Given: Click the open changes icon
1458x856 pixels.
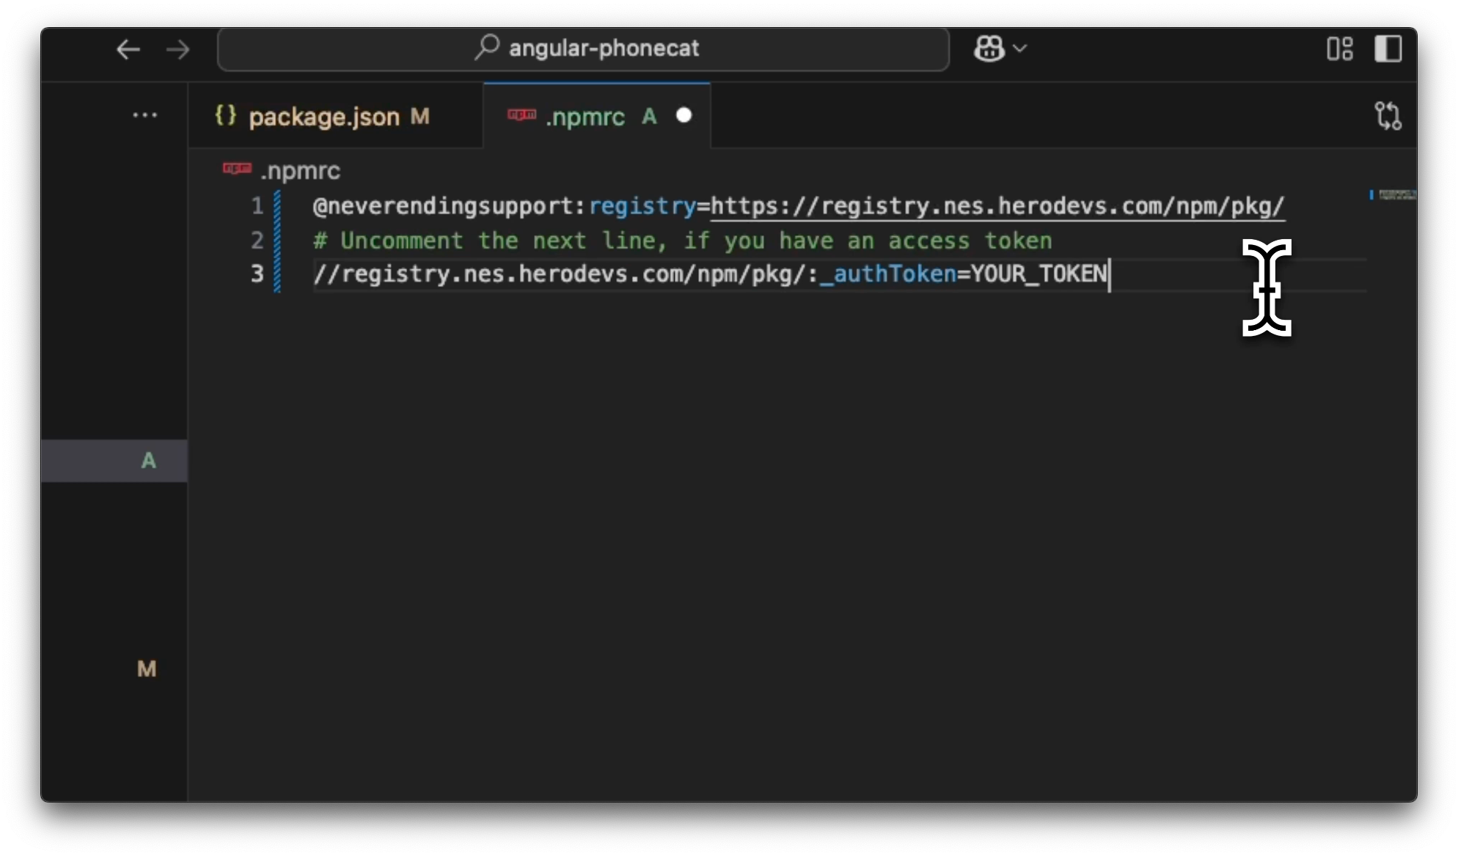Looking at the screenshot, I should coord(1388,116).
